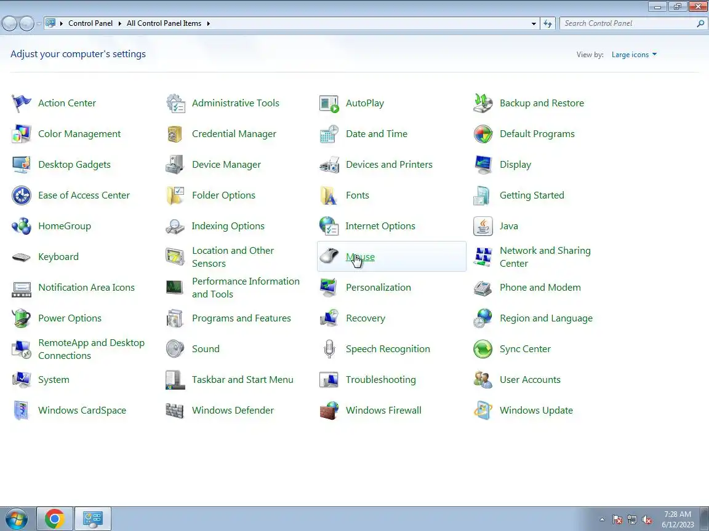Screen dimensions: 709x531
Task: Open the Personalization link
Action: [379, 288]
